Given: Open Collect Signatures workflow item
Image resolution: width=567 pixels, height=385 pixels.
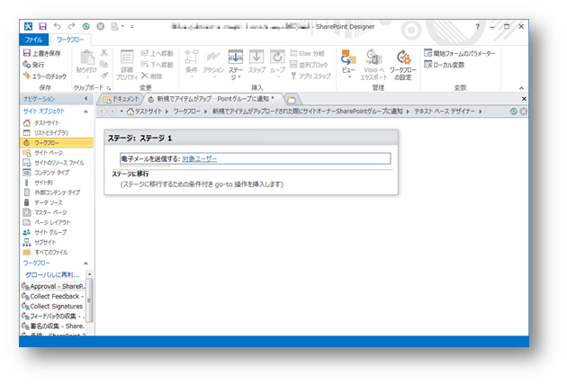Looking at the screenshot, I should [x=58, y=305].
